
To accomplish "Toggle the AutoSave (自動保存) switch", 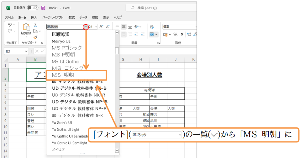I will point(33,8).
